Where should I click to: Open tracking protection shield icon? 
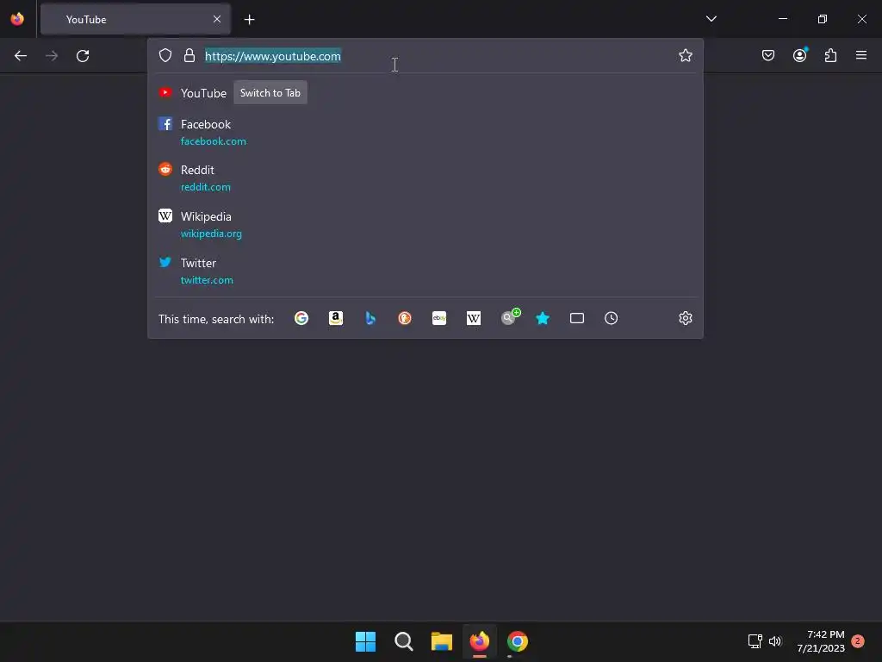click(x=165, y=55)
